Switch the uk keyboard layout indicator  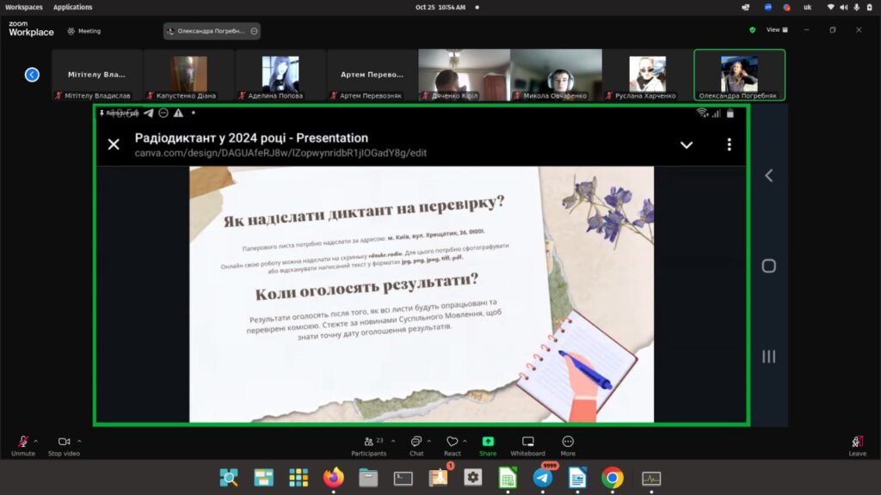(x=807, y=7)
